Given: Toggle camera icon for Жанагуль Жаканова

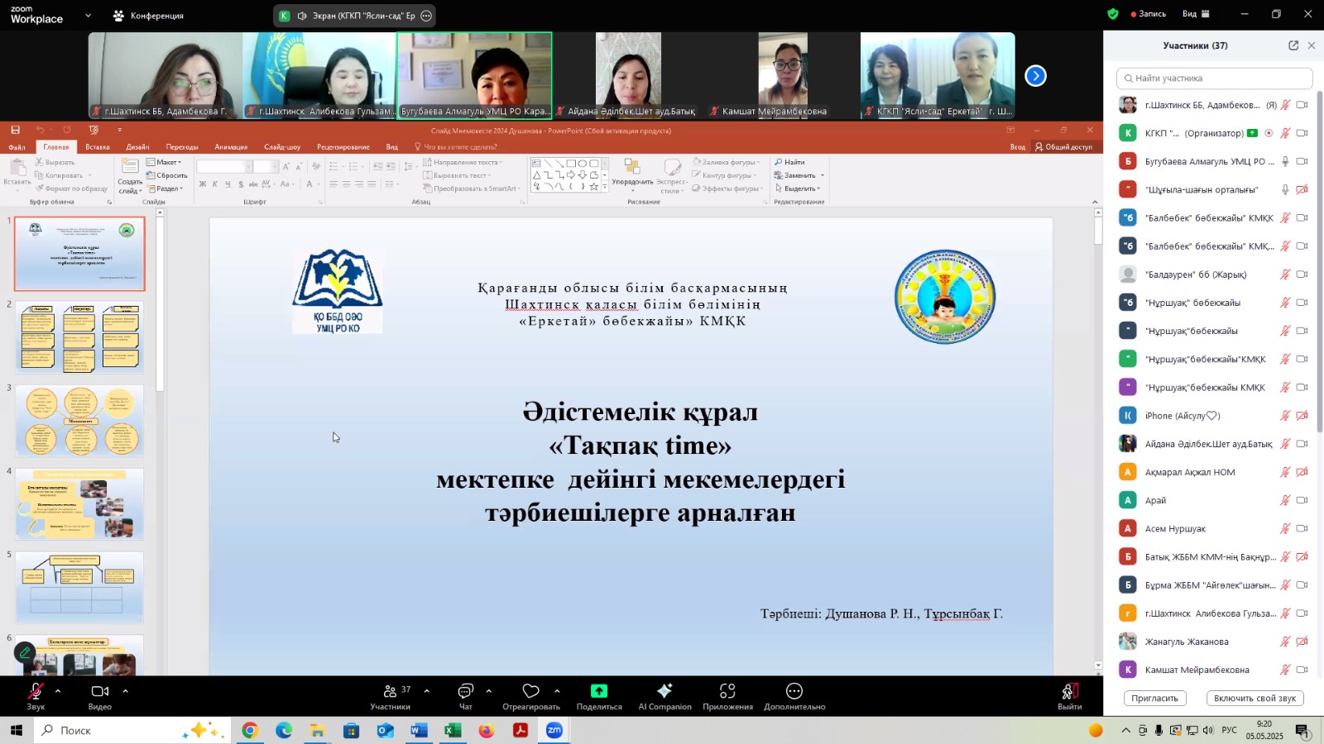Looking at the screenshot, I should 1302,641.
